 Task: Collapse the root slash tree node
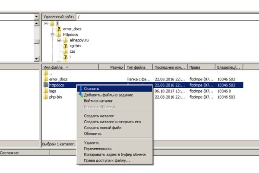(x=45, y=23)
